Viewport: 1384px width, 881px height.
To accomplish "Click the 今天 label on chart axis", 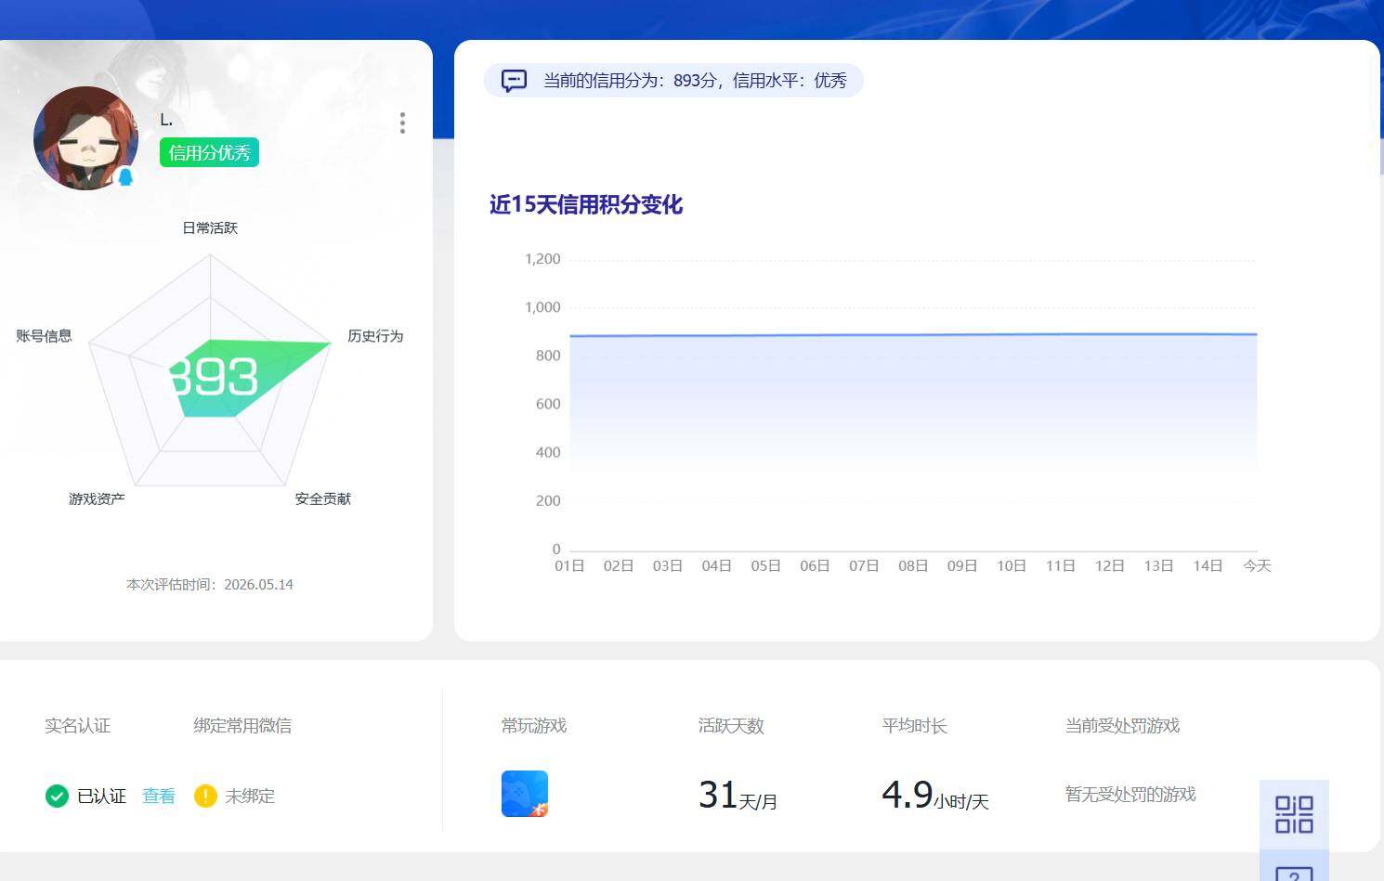I will [x=1257, y=565].
